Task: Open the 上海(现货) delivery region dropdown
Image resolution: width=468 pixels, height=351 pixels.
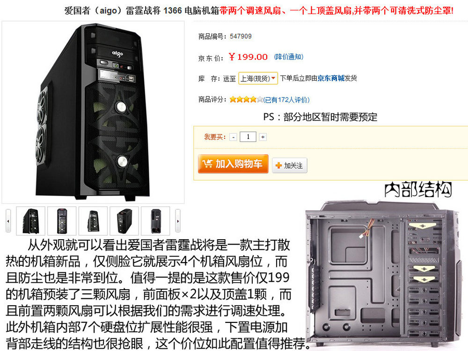Action: tap(258, 78)
